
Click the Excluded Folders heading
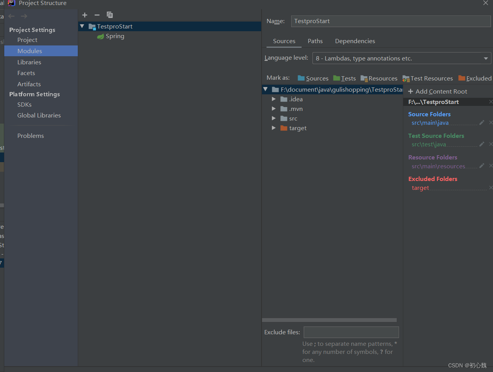(x=433, y=179)
